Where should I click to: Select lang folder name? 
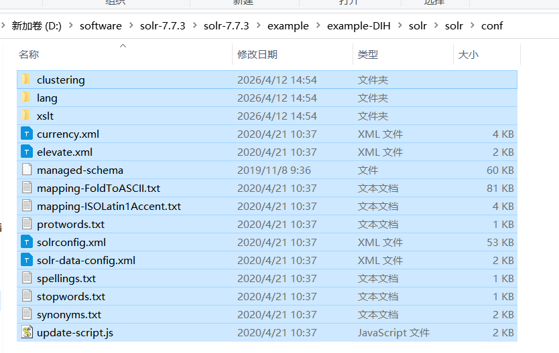point(47,98)
